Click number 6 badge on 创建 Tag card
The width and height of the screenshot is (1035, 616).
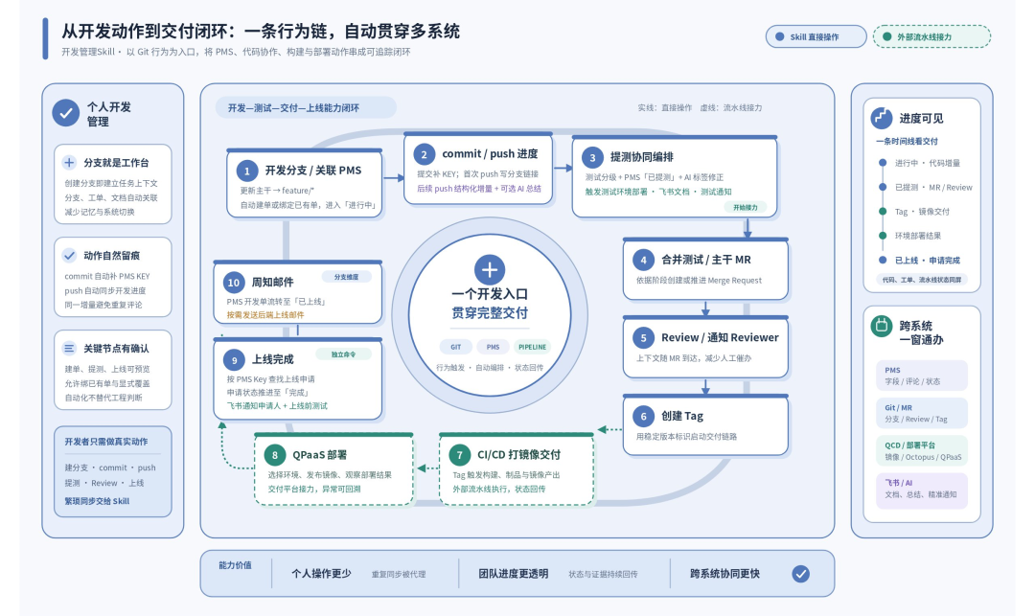tap(643, 416)
